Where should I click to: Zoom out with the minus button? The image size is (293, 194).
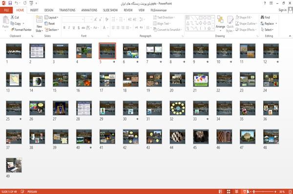point(251,192)
